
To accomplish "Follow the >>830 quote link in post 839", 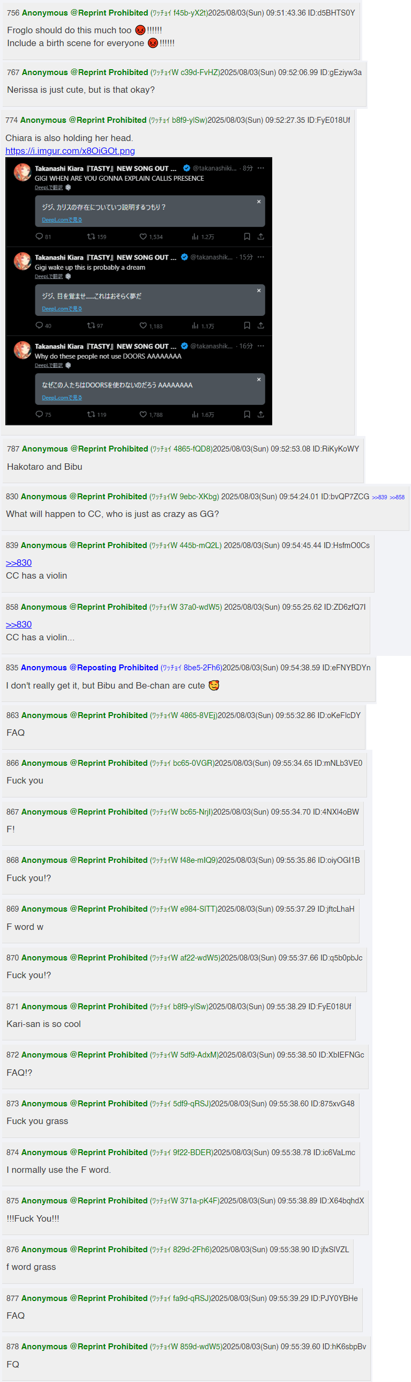I will [19, 562].
